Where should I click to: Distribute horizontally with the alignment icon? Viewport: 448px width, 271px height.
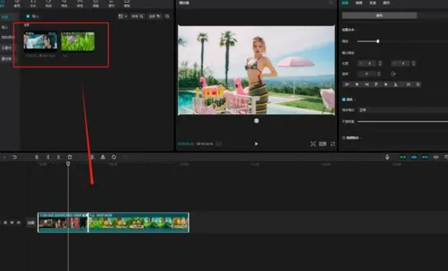click(408, 84)
